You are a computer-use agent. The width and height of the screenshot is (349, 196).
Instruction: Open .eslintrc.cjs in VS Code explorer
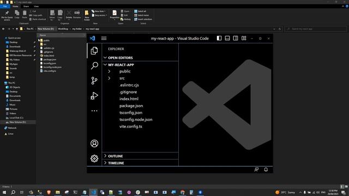coord(129,85)
